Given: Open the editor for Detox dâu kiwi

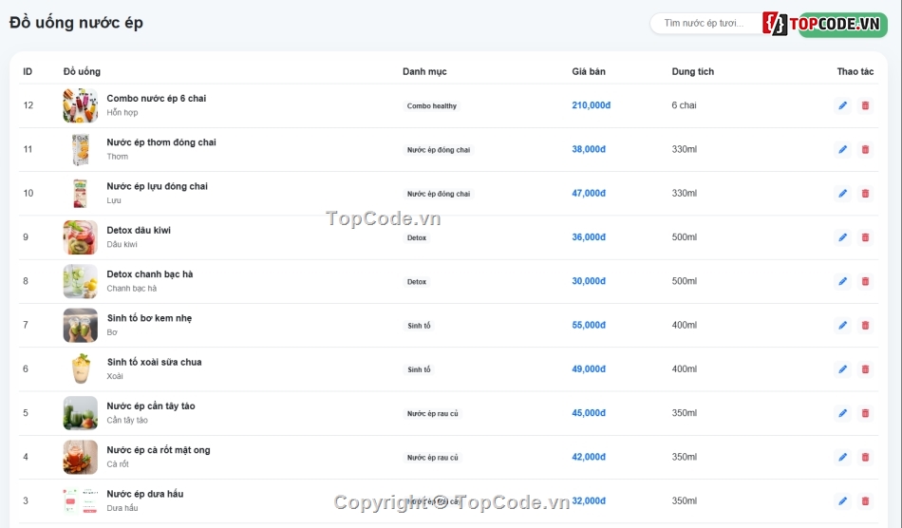Looking at the screenshot, I should point(842,237).
